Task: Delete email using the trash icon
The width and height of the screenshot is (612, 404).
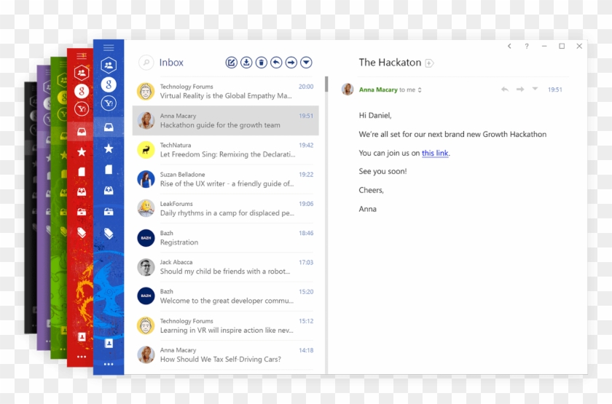Action: (x=261, y=63)
